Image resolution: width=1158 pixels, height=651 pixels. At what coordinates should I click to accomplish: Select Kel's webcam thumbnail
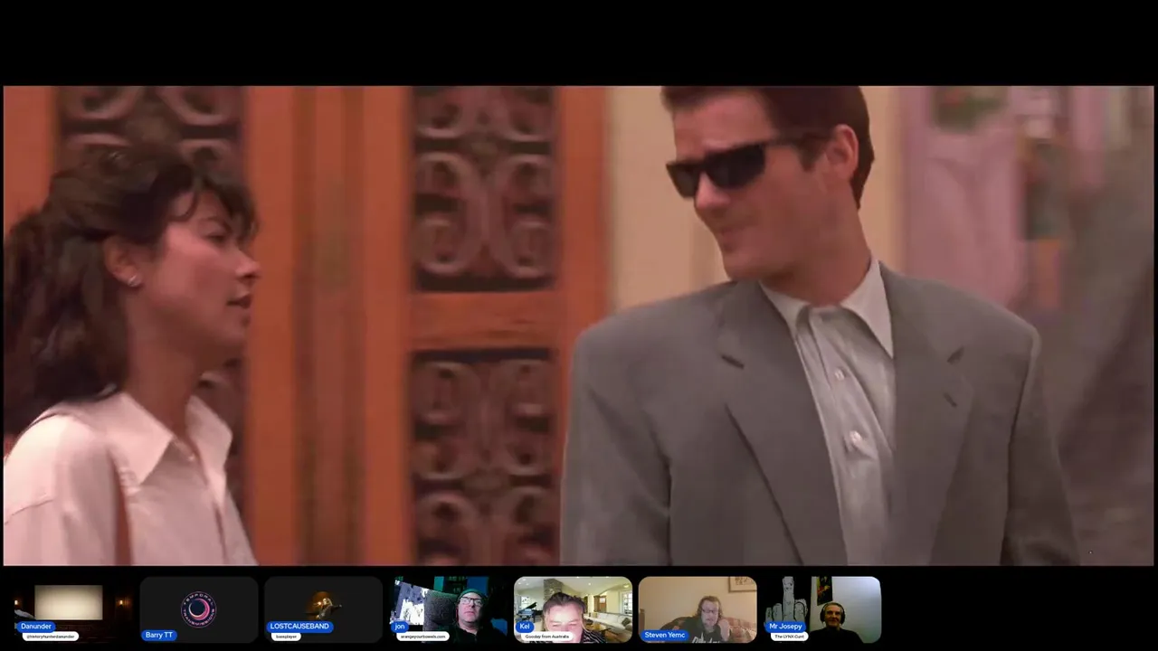coord(573,609)
